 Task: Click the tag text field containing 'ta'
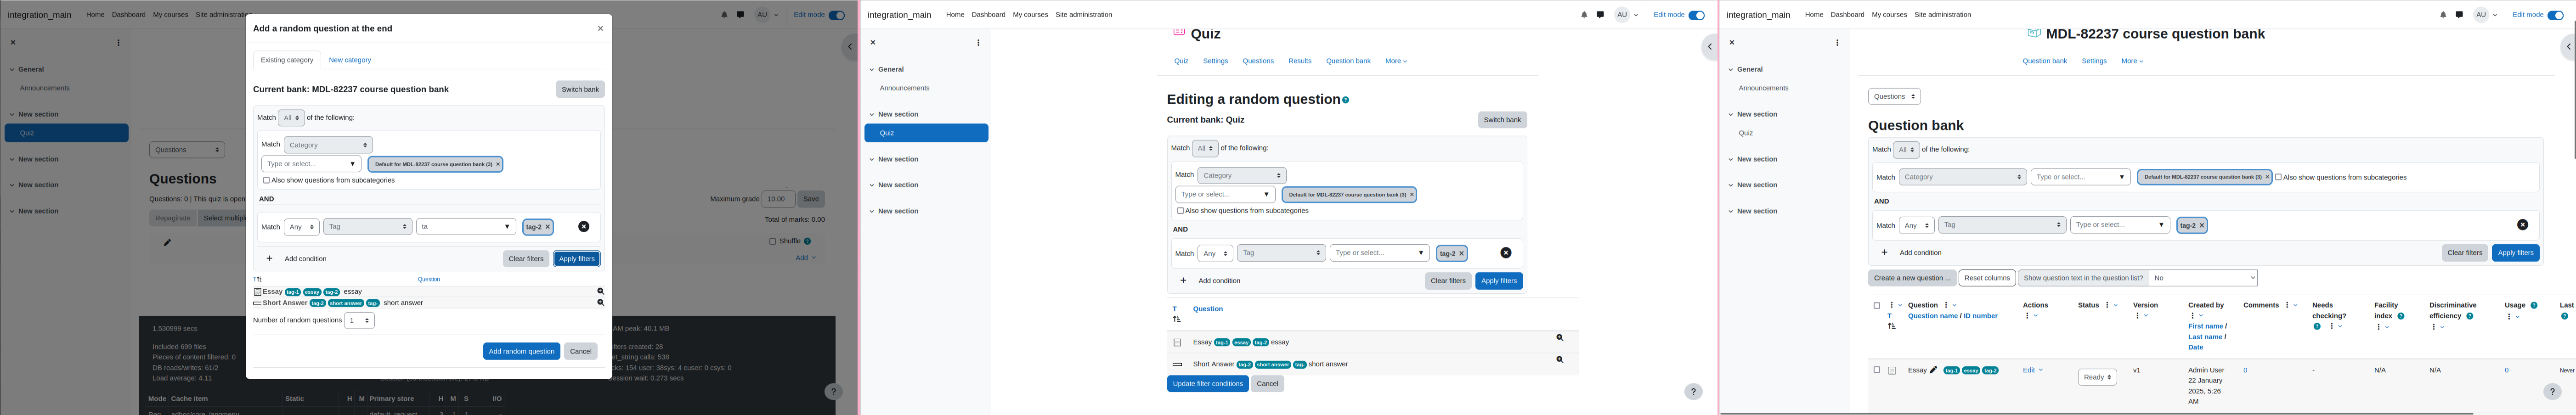click(x=465, y=227)
